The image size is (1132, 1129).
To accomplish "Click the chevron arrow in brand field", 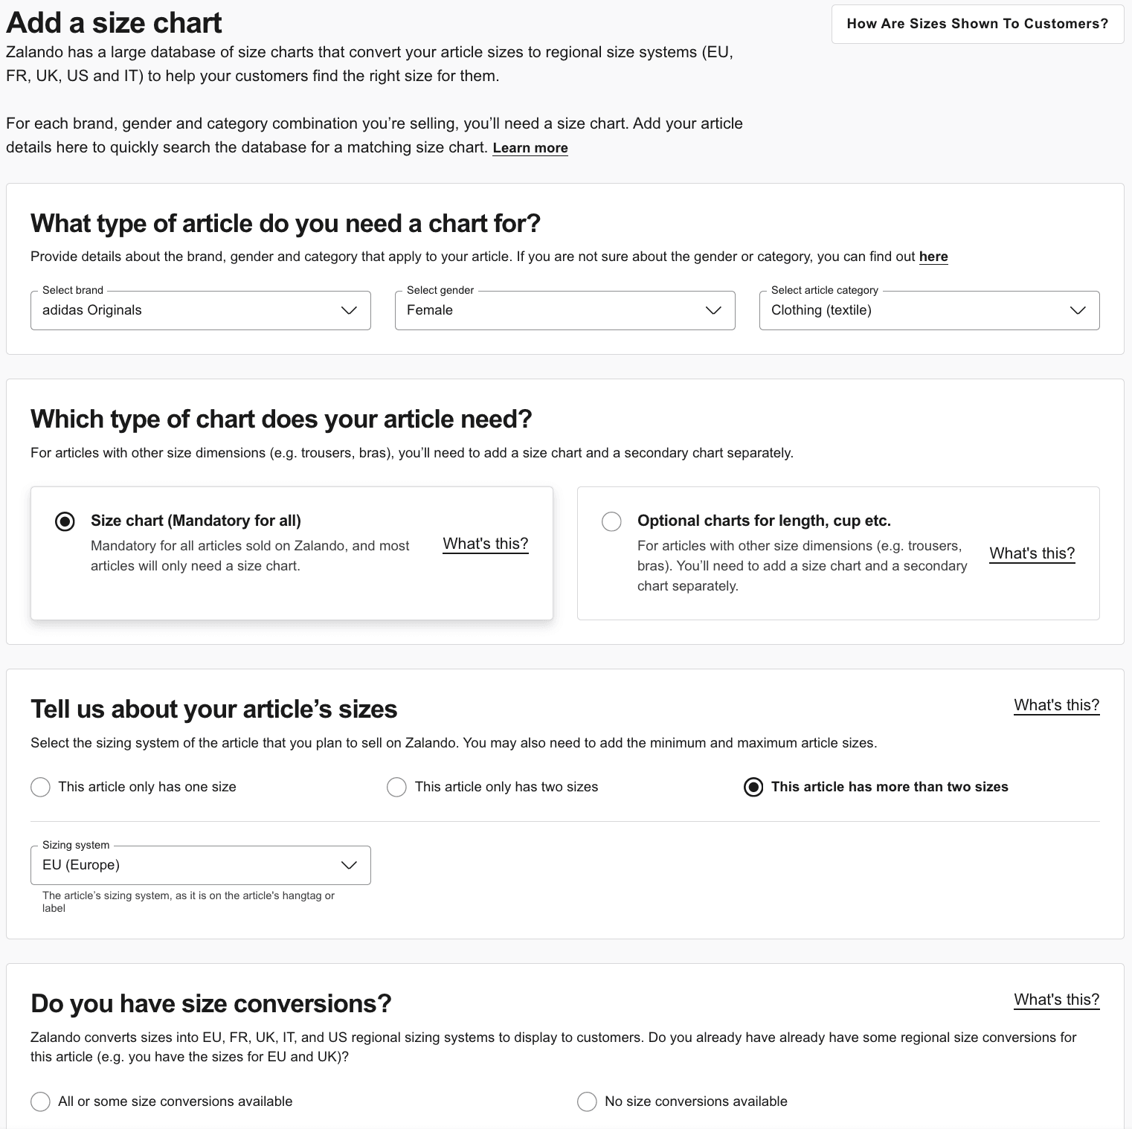I will [349, 310].
